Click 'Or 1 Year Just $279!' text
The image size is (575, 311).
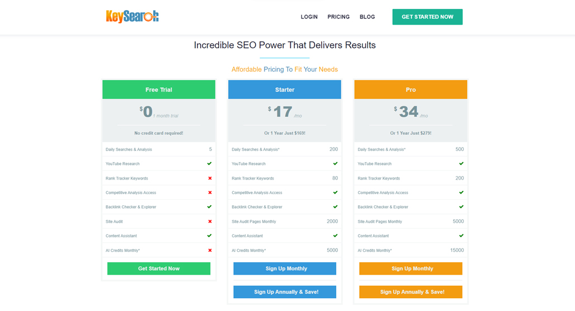[411, 133]
